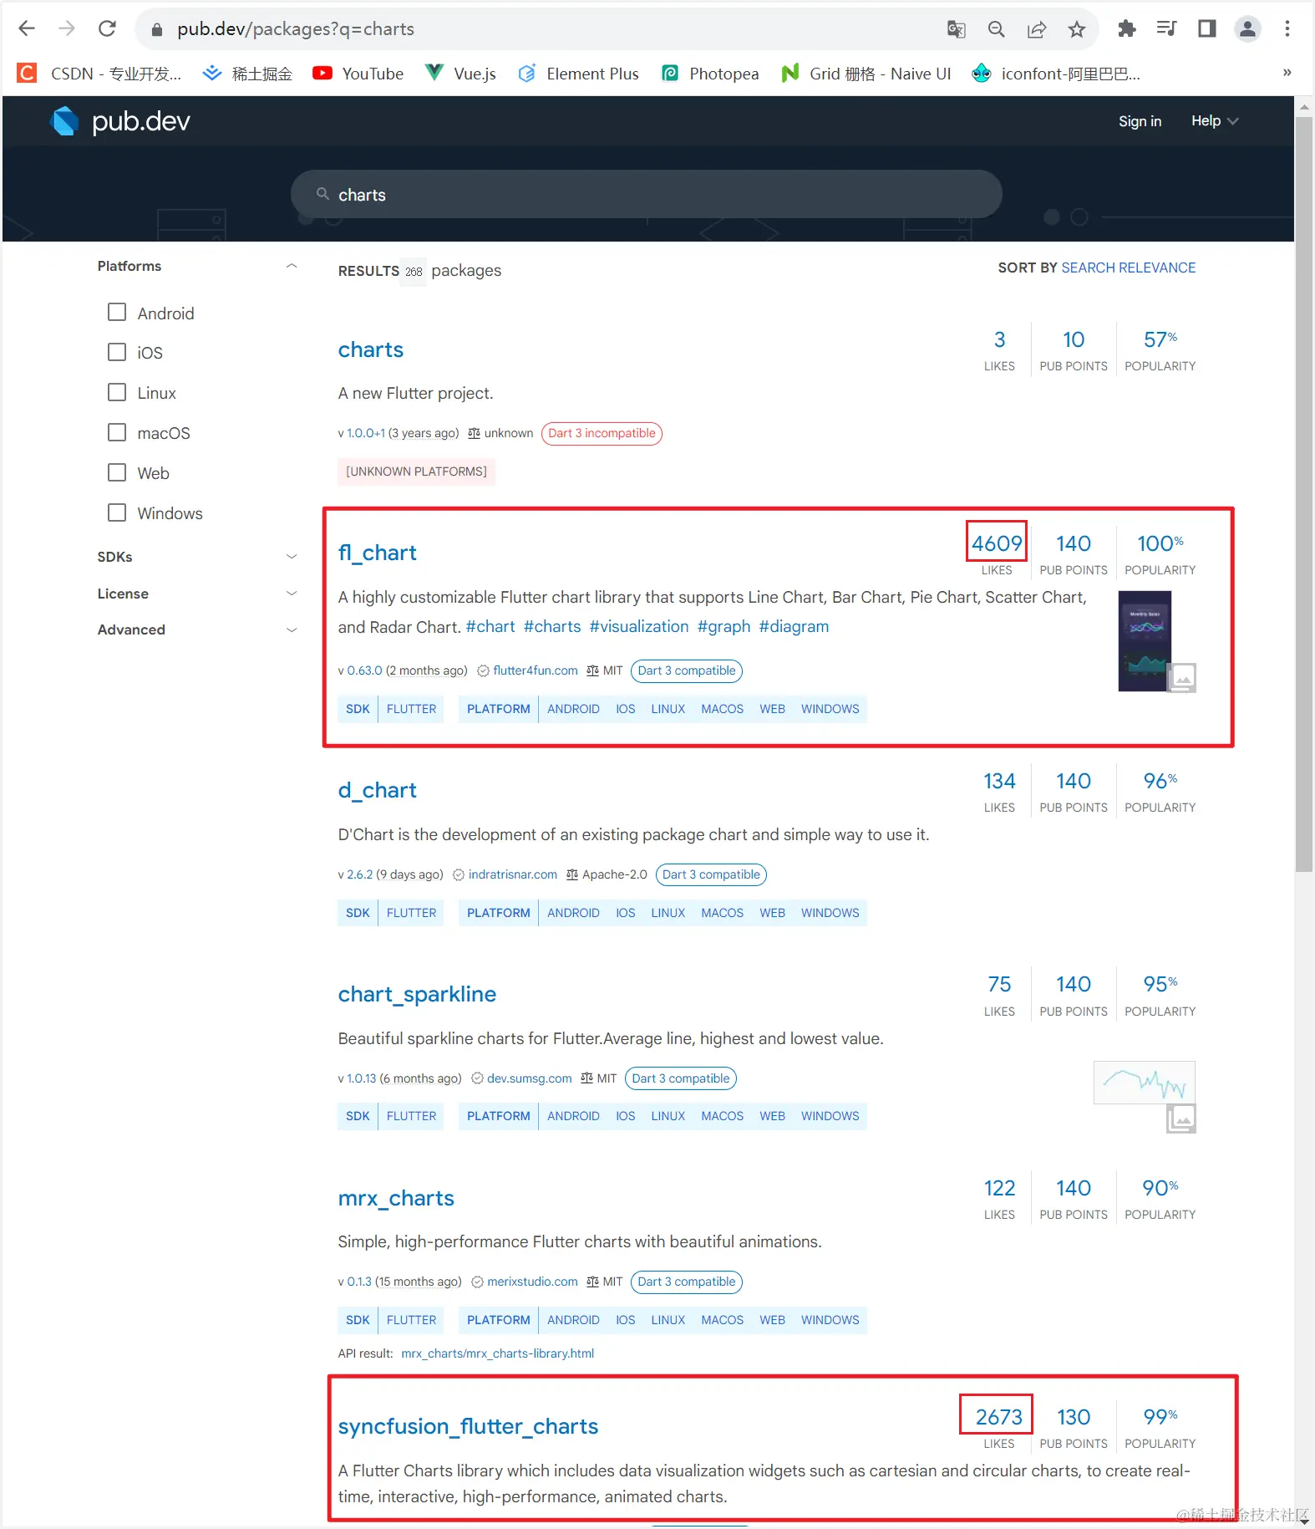
Task: Open the extensions puzzle icon
Action: [x=1126, y=29]
